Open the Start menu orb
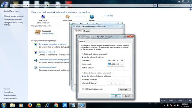This screenshot has width=192, height=108. (4, 105)
